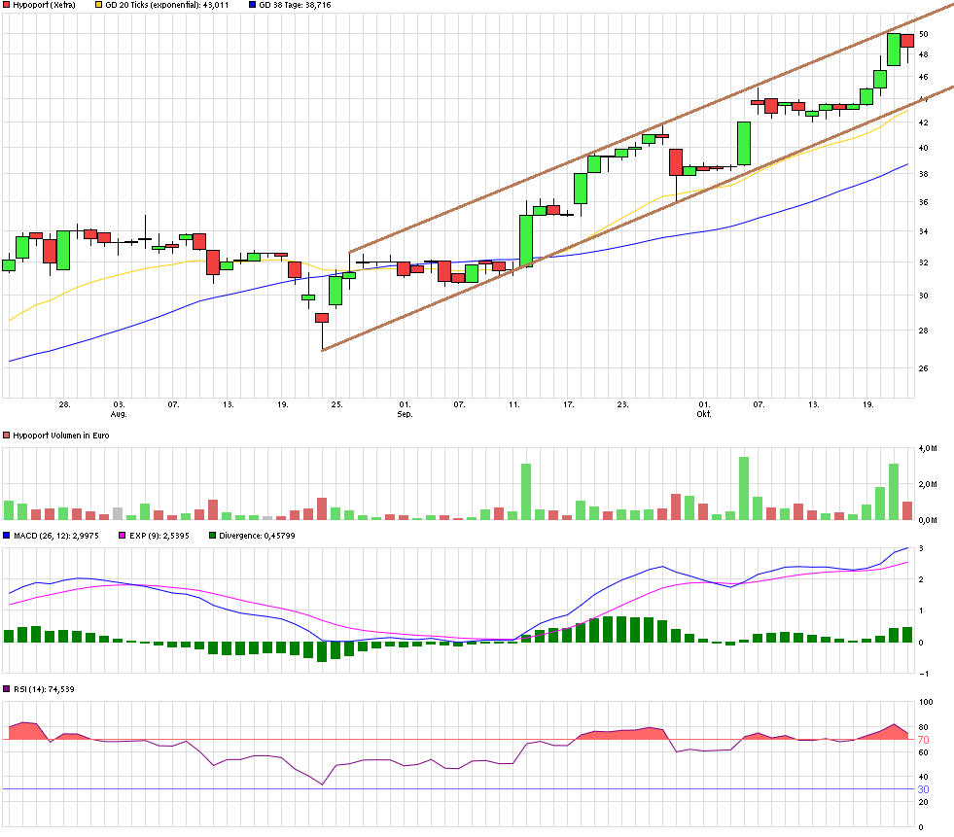Image resolution: width=954 pixels, height=837 pixels.
Task: Click the purple RSI (14) legend swatch
Action: click(x=7, y=689)
